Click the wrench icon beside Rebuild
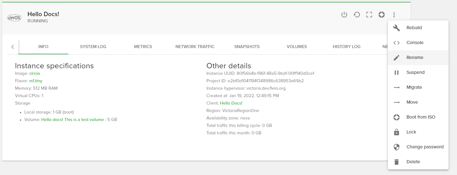This screenshot has width=457, height=175. pos(397,28)
